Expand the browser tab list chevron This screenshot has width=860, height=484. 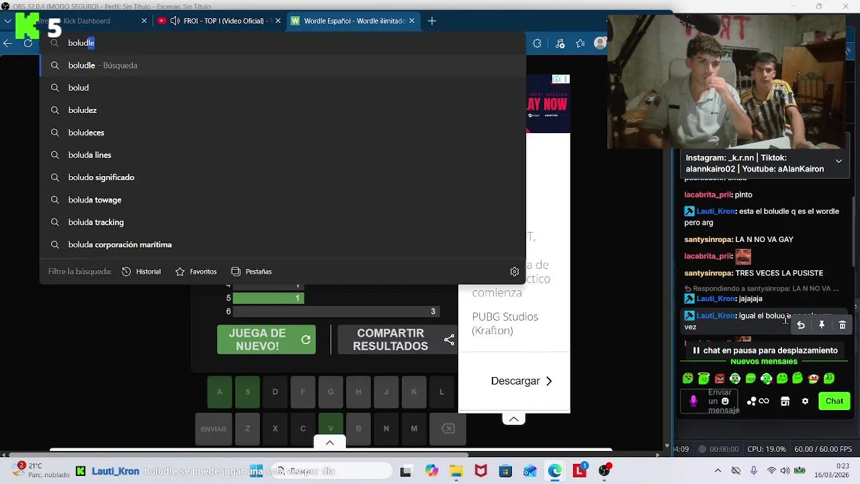pyautogui.click(x=7, y=21)
